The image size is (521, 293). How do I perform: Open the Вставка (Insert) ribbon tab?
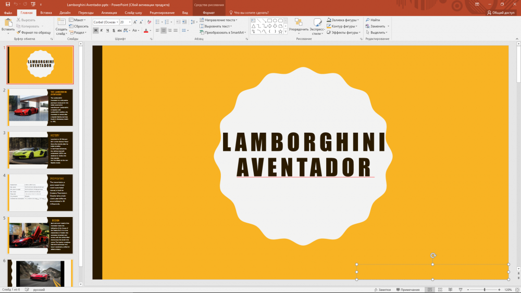click(x=46, y=12)
